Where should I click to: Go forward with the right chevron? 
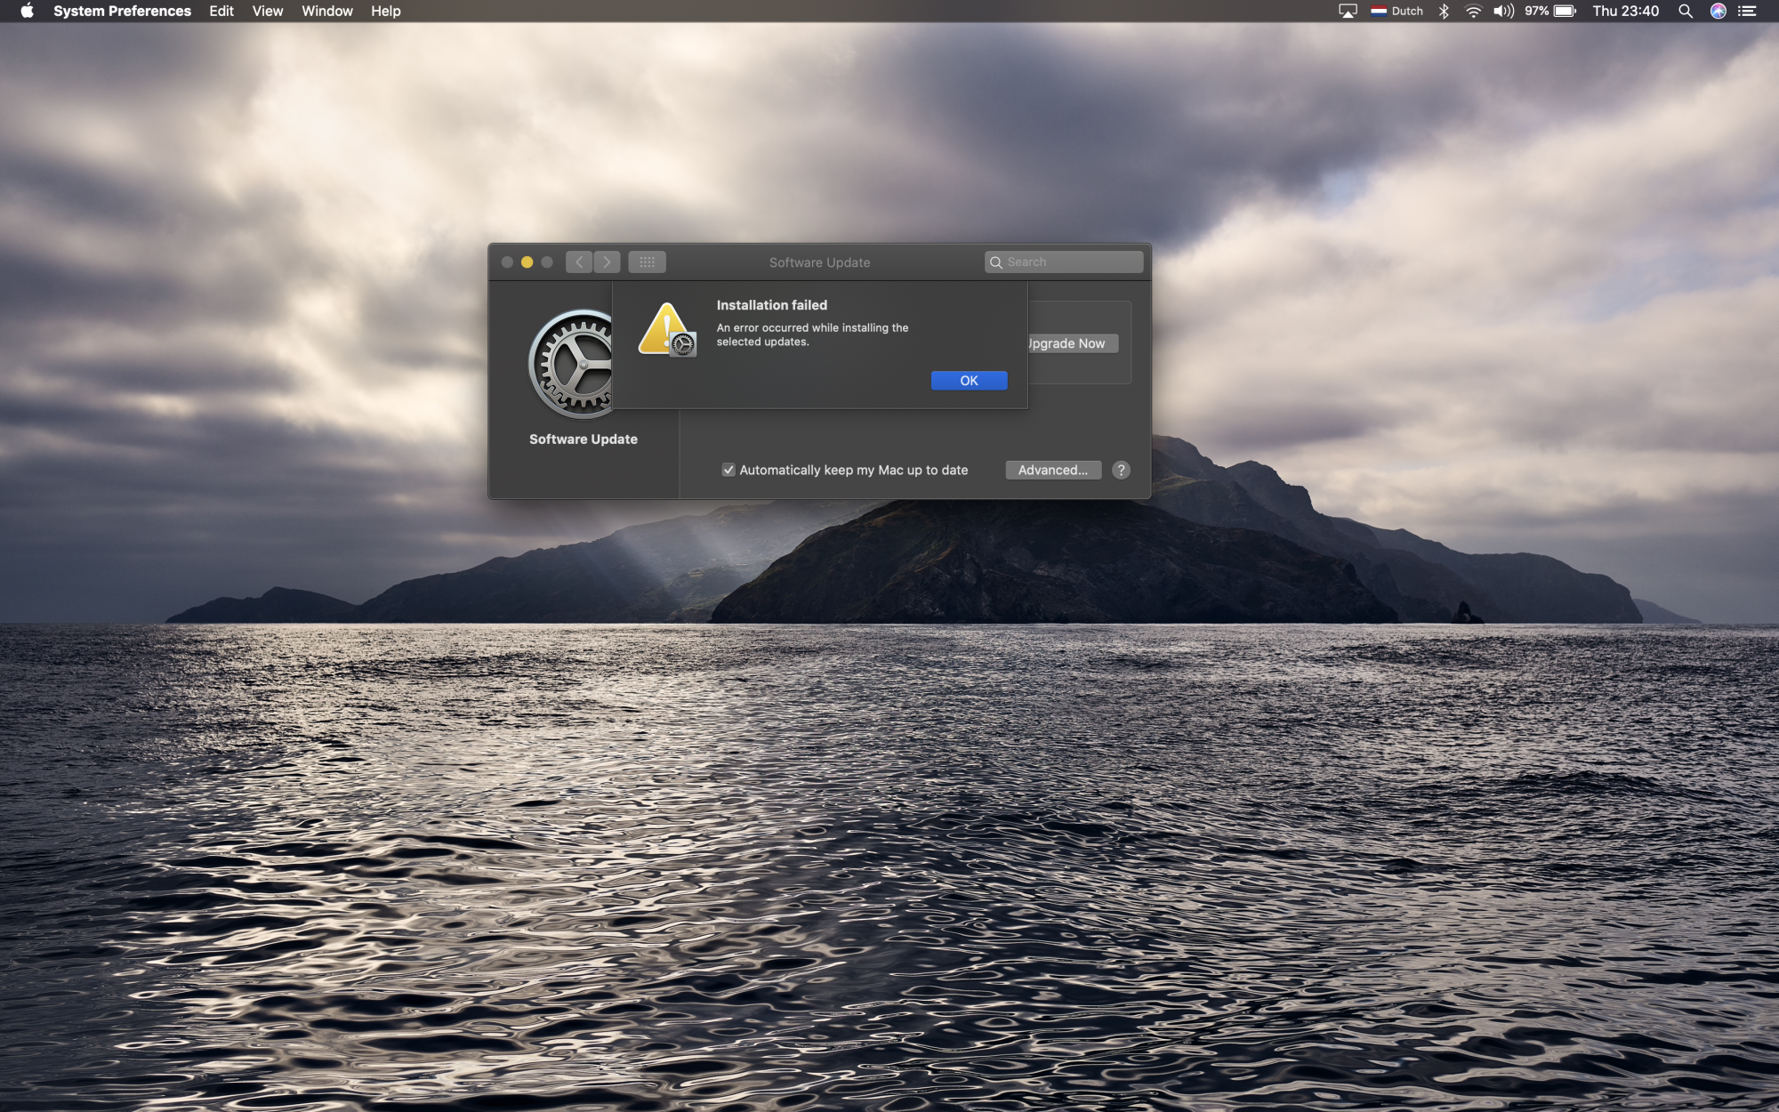coord(608,262)
